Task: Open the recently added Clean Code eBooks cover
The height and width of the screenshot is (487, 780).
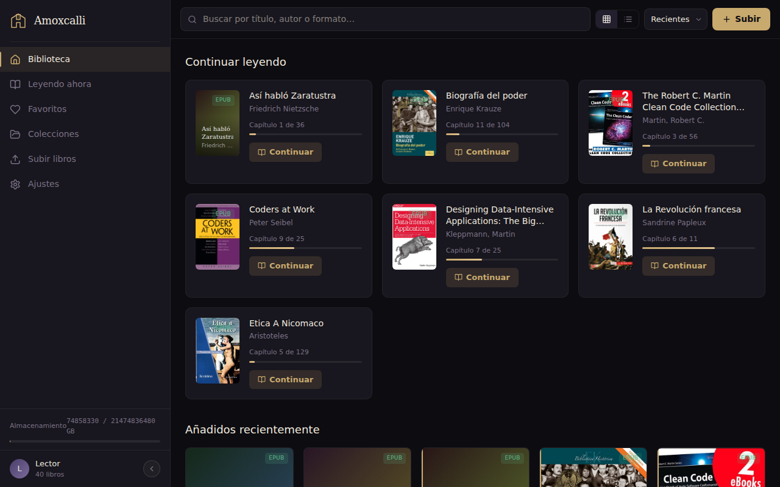Action: (711, 468)
